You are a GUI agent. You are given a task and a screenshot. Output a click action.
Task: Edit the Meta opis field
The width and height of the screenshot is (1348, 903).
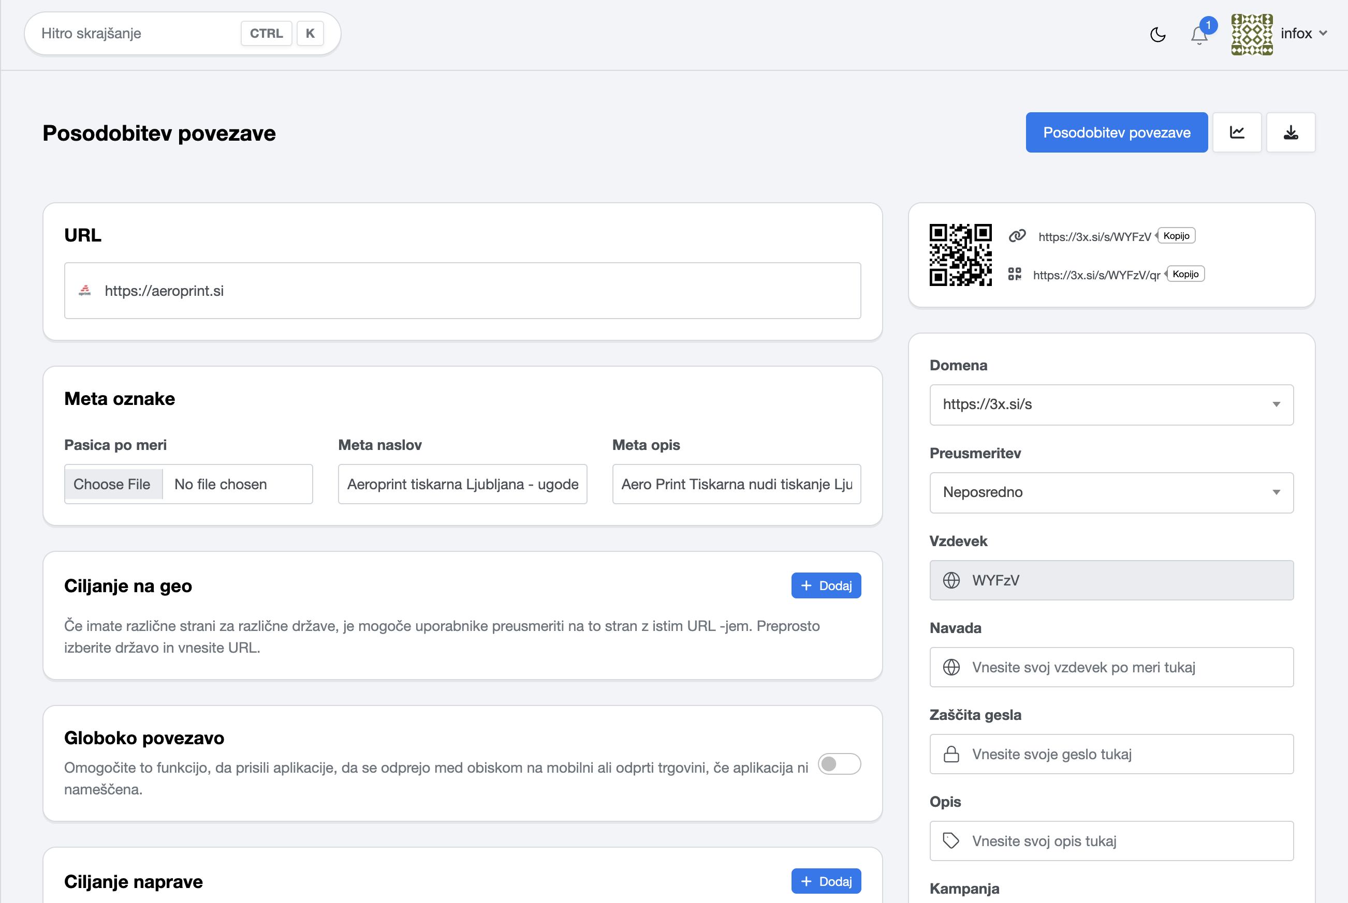tap(737, 484)
